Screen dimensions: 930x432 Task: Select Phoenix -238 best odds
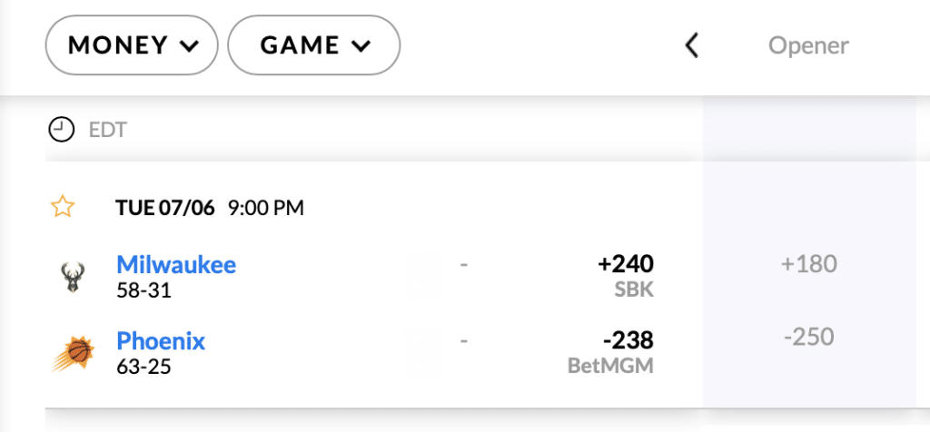click(x=628, y=340)
